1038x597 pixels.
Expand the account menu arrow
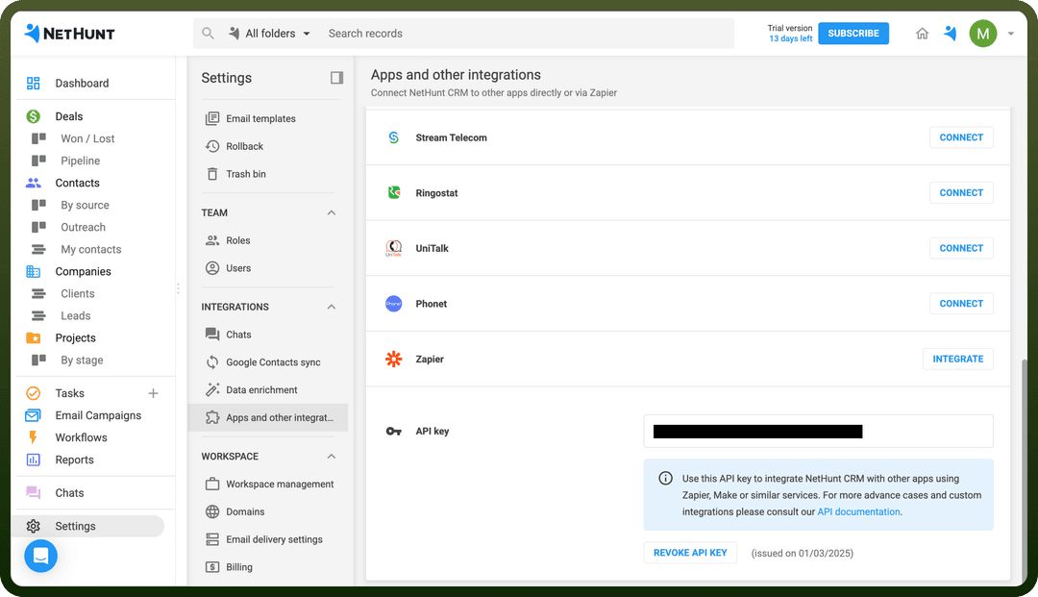coord(1011,33)
